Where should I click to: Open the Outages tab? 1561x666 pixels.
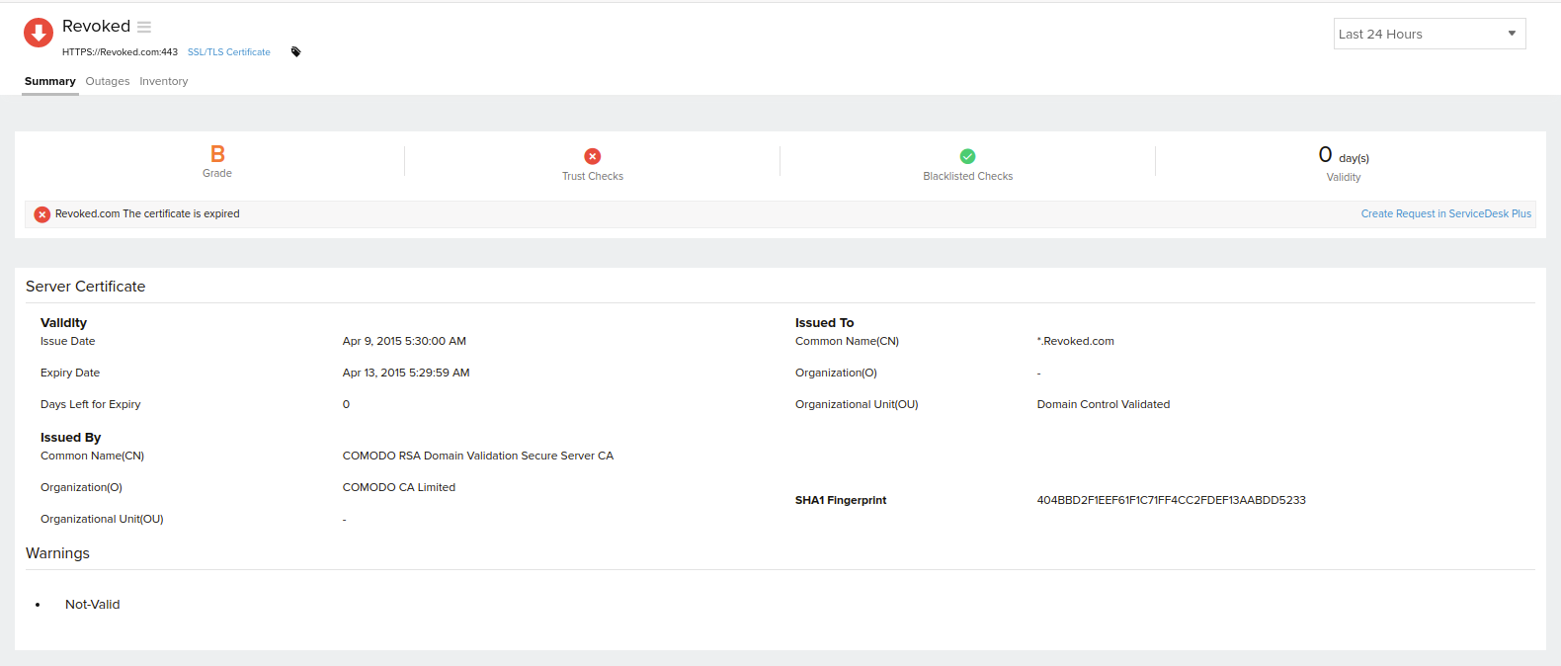click(x=108, y=81)
